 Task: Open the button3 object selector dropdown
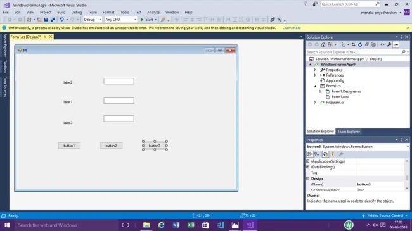[408, 147]
